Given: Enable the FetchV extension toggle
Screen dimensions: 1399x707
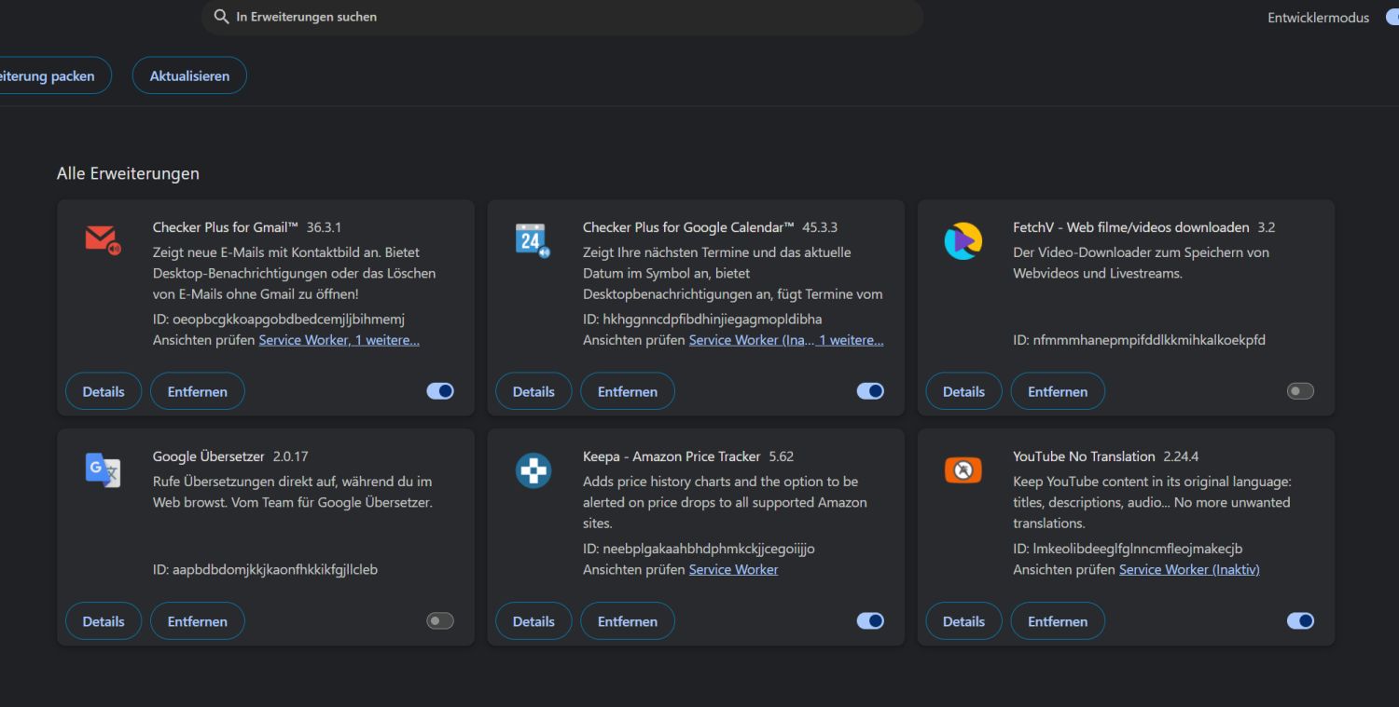Looking at the screenshot, I should point(1300,391).
